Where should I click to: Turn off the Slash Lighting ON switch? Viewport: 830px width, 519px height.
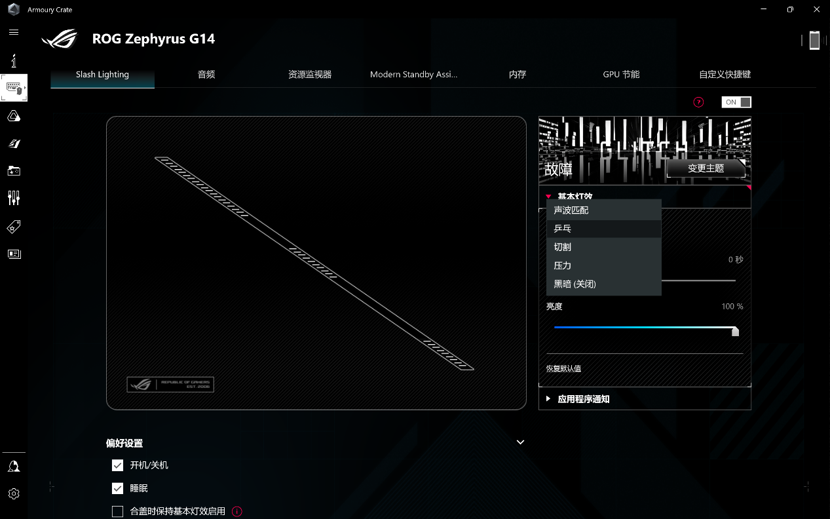click(736, 102)
